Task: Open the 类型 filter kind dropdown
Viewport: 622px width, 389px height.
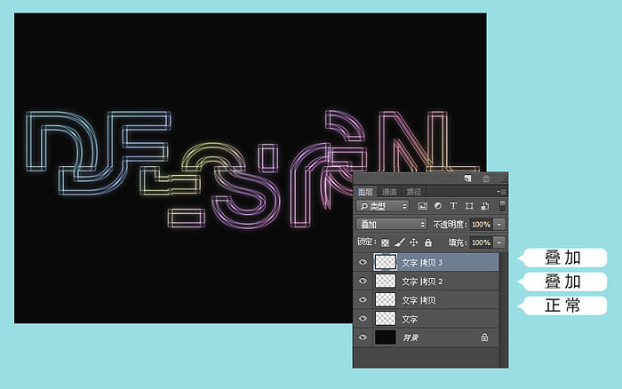Action: [382, 206]
